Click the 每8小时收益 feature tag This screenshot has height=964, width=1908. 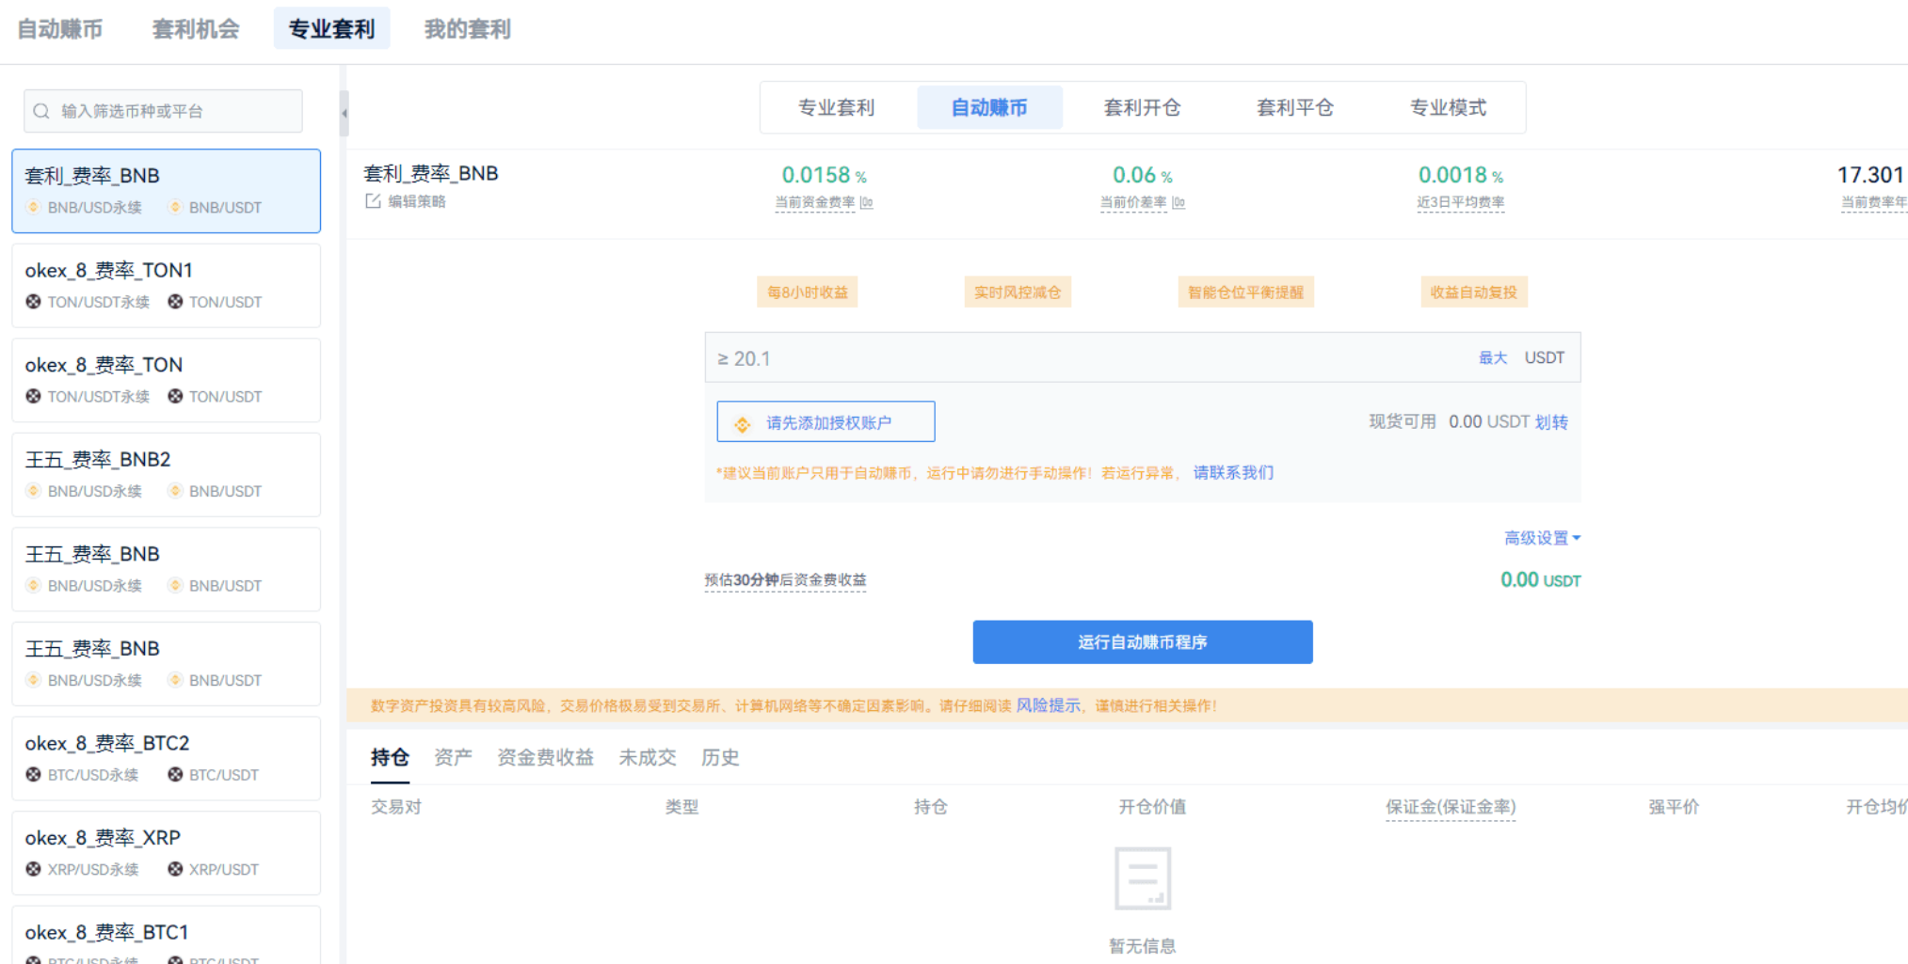pyautogui.click(x=808, y=292)
